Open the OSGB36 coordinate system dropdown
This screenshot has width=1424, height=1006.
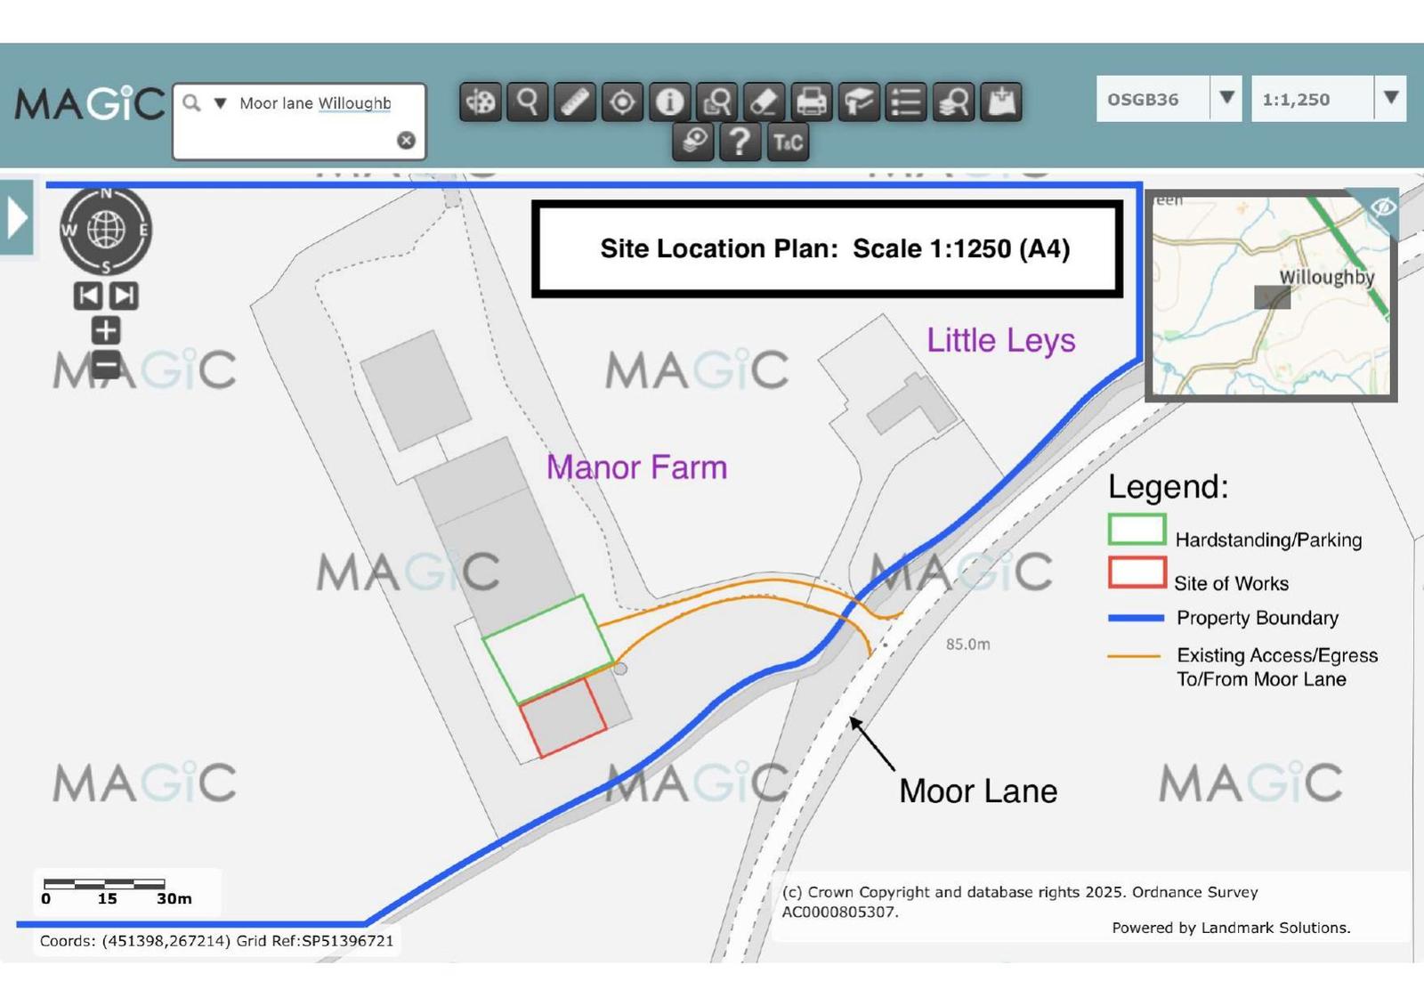coord(1226,98)
